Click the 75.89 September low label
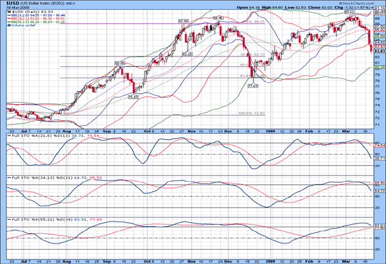This screenshot has height=264, width=386. [133, 97]
